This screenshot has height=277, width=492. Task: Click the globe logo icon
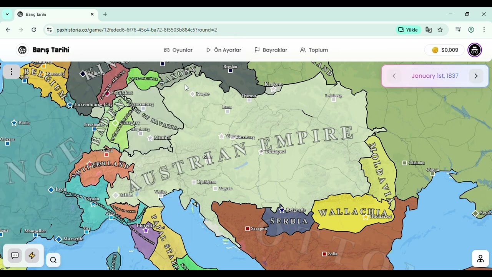point(22,50)
